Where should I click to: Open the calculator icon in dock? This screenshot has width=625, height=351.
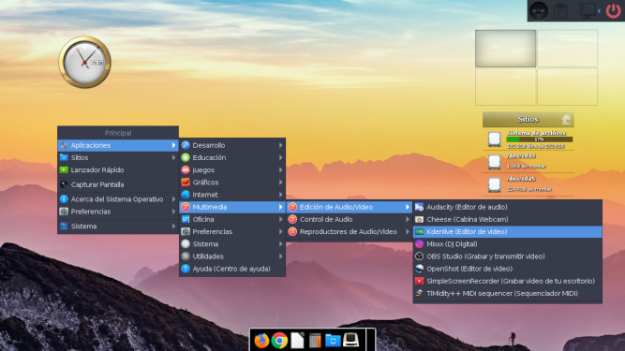coord(315,341)
